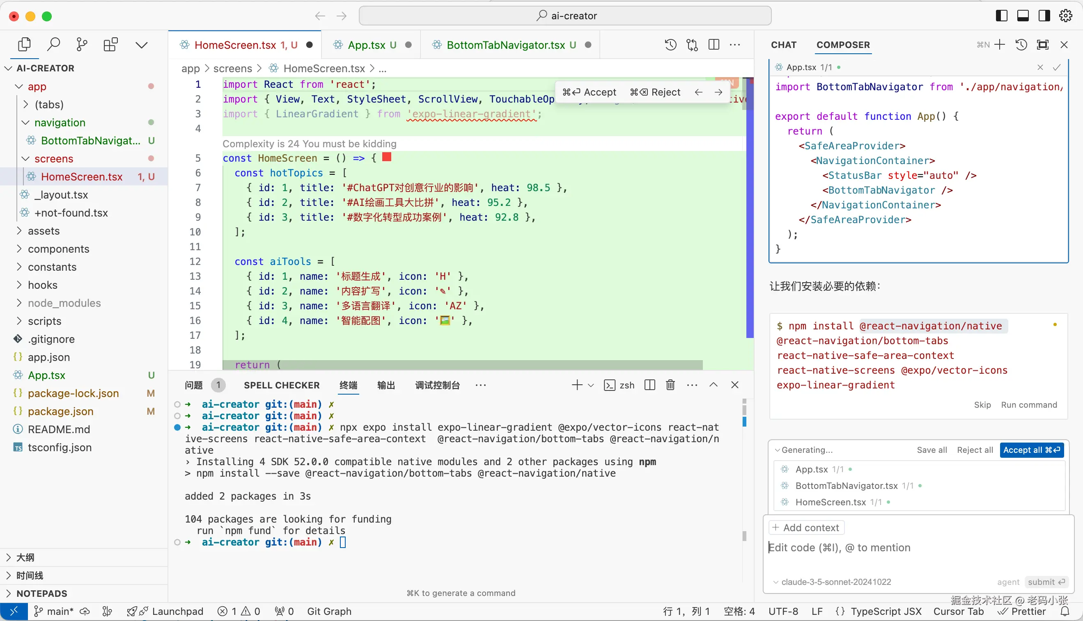Collapse the navigation folder

coord(60,123)
